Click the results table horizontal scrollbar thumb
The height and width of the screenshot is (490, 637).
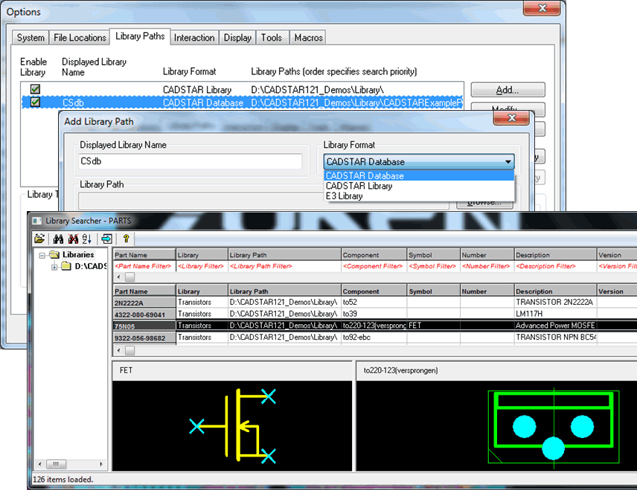[x=129, y=350]
